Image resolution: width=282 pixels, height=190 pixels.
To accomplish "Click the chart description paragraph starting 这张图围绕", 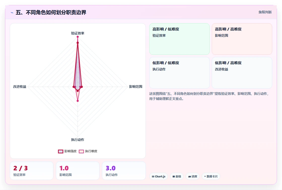I will pyautogui.click(x=209, y=96).
